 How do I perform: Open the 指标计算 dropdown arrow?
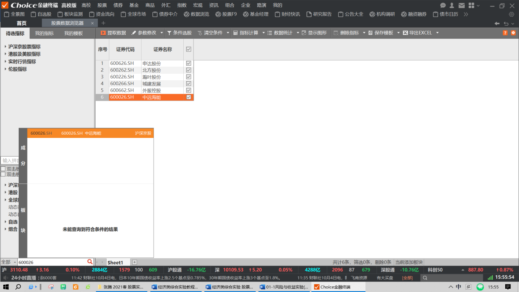[x=264, y=33]
